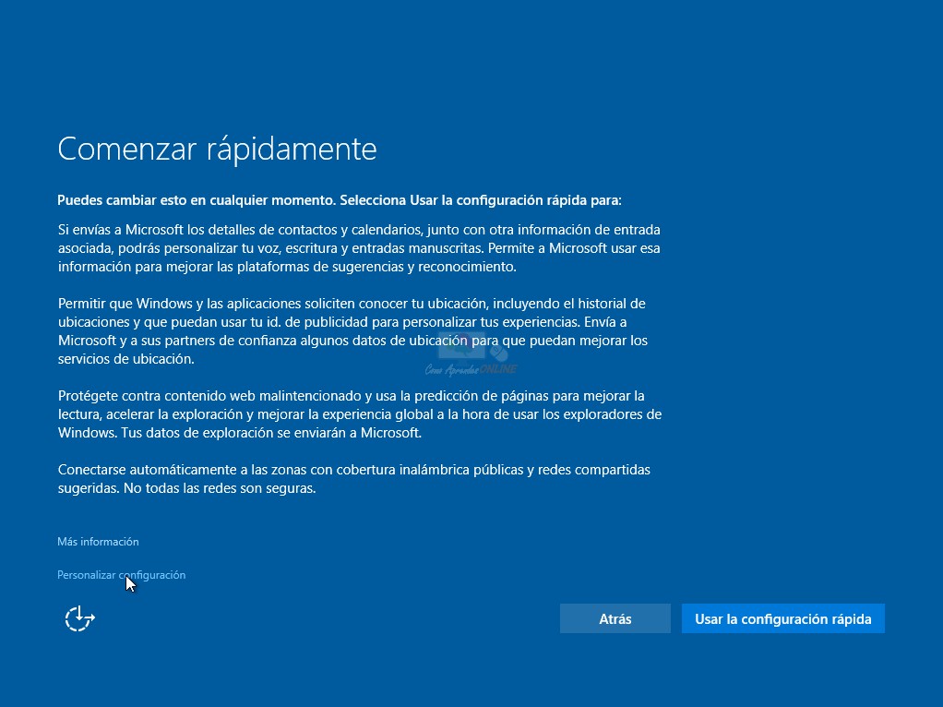The width and height of the screenshot is (943, 707).
Task: Click paragraph starting 'Si envías a Microsoft'
Action: pyautogui.click(x=359, y=248)
